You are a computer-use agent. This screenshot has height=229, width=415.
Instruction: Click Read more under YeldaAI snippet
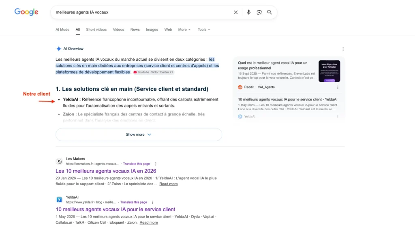[149, 223]
